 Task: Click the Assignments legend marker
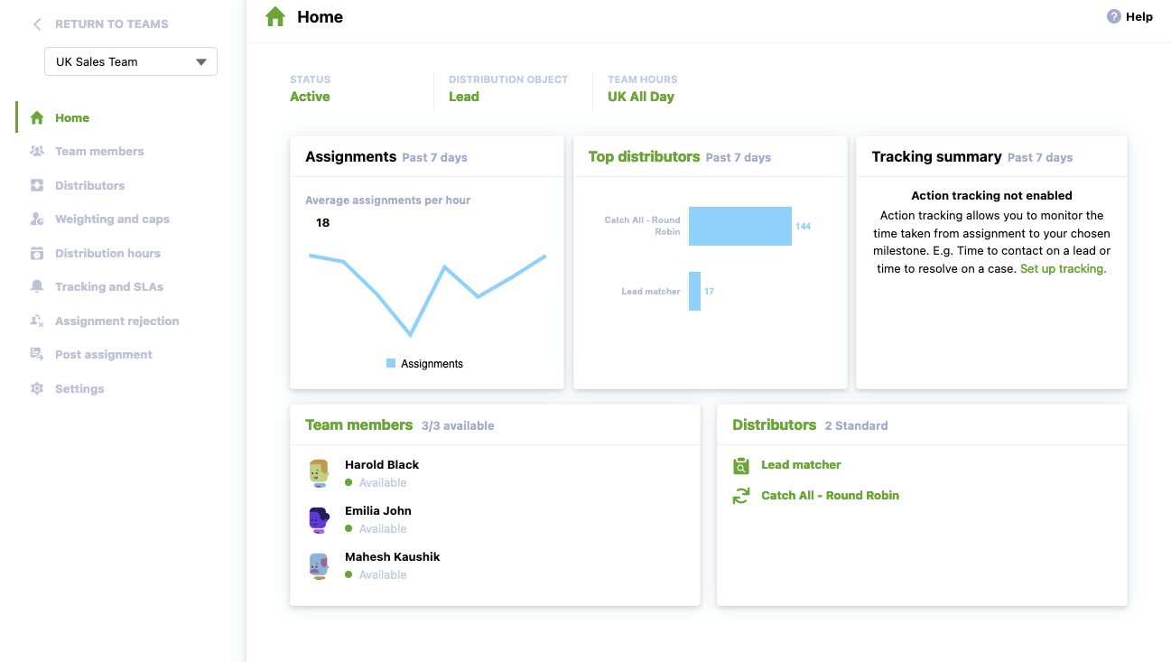click(392, 363)
